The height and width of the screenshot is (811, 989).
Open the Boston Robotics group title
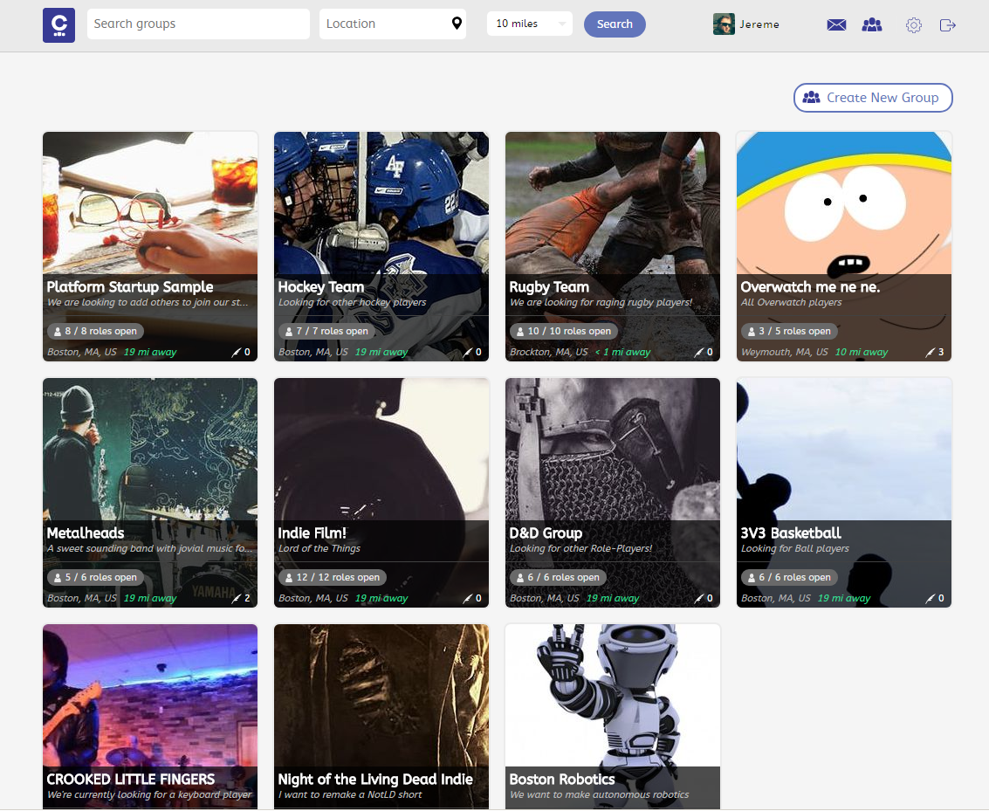pyautogui.click(x=562, y=780)
